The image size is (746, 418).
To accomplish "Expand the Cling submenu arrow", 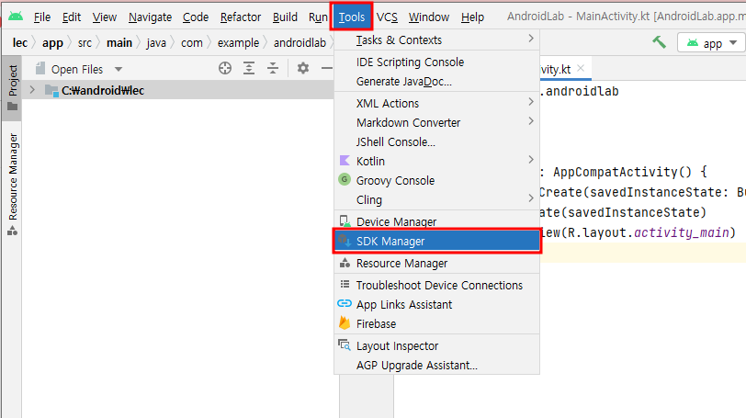I will [x=531, y=198].
